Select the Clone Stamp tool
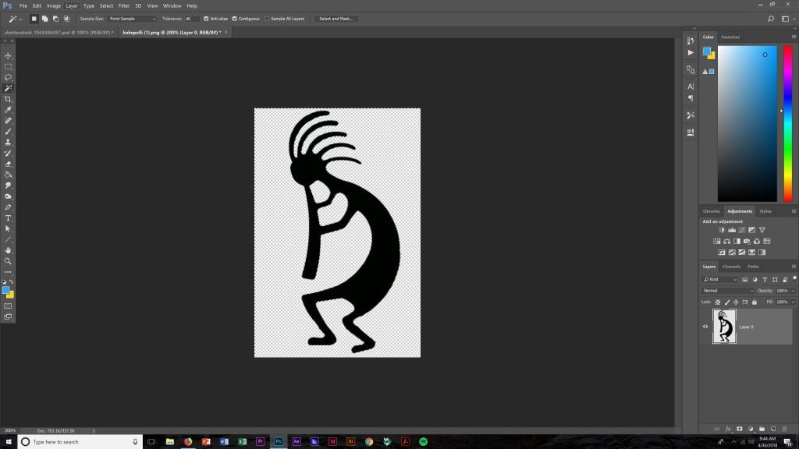Viewport: 799px width, 449px height. click(8, 143)
